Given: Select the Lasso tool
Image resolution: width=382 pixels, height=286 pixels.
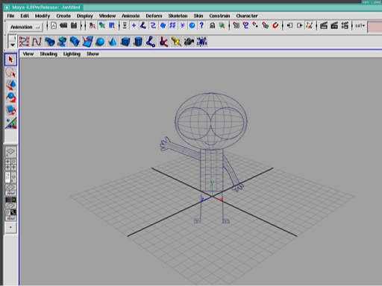Looking at the screenshot, I should pos(10,72).
